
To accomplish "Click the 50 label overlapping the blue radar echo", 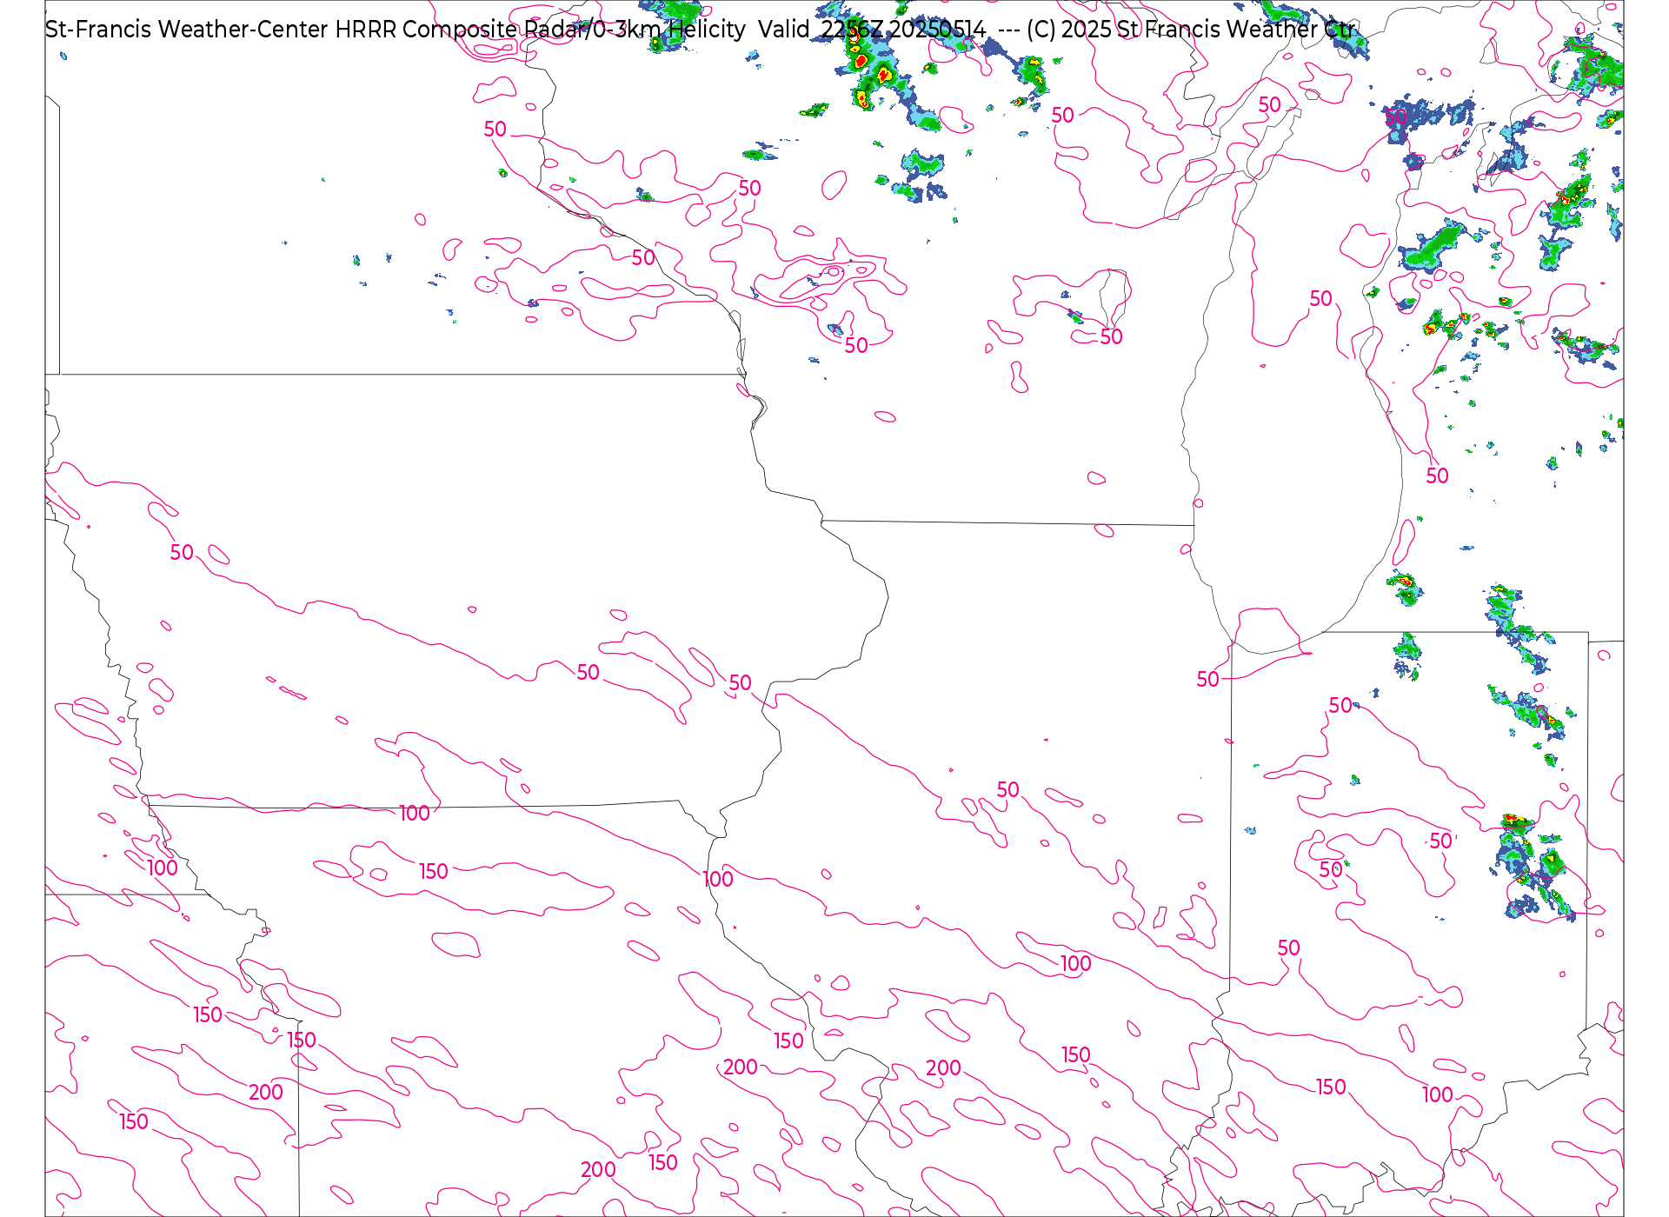I will pyautogui.click(x=1396, y=117).
